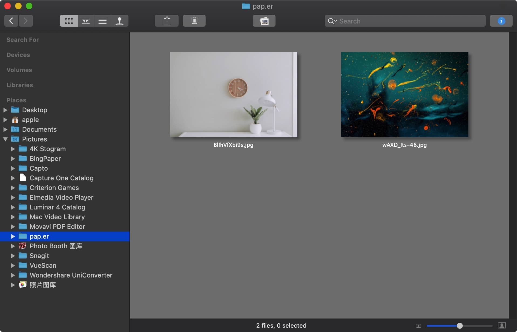Select the clock and lamp photo thumbnail

point(234,94)
